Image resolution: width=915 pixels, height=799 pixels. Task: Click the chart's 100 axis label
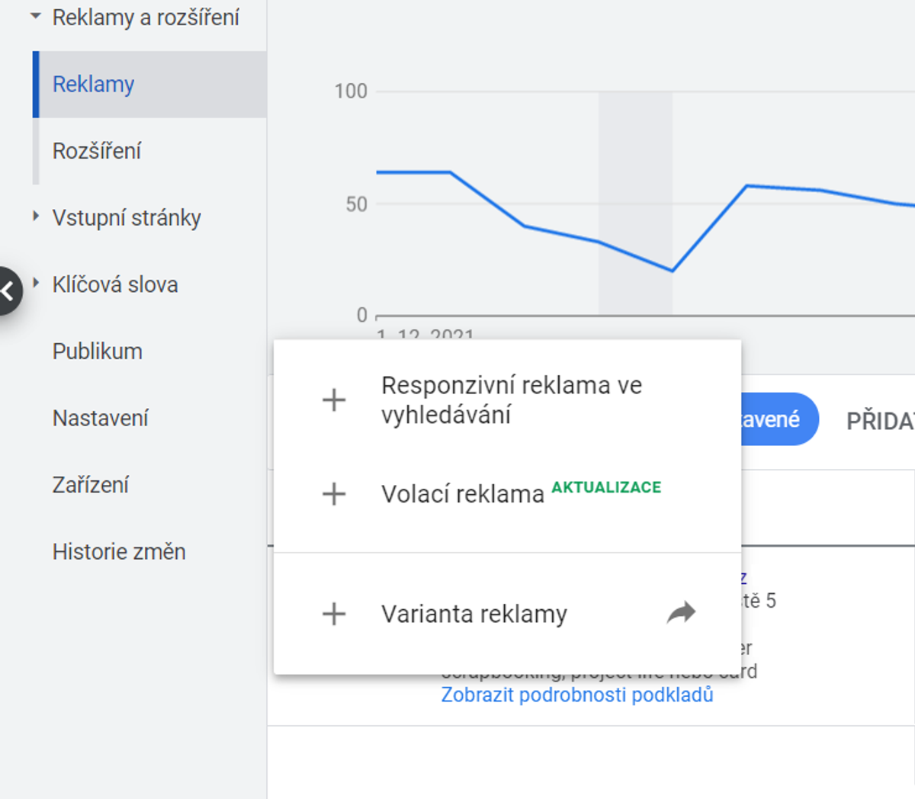351,91
